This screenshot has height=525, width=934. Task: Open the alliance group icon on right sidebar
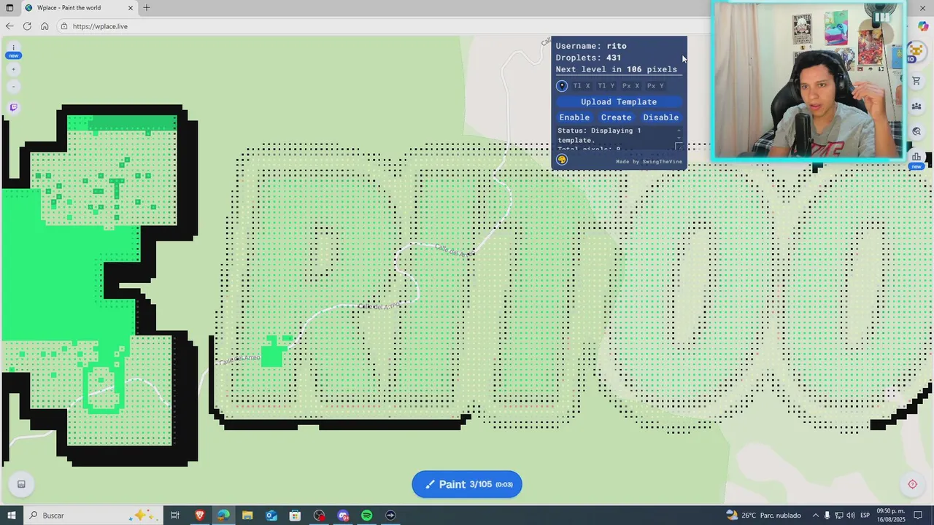click(916, 106)
